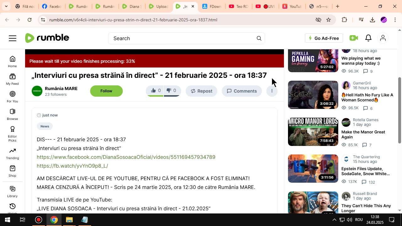The image size is (402, 226).
Task: Open Library in the sidebar
Action: (x=13, y=192)
